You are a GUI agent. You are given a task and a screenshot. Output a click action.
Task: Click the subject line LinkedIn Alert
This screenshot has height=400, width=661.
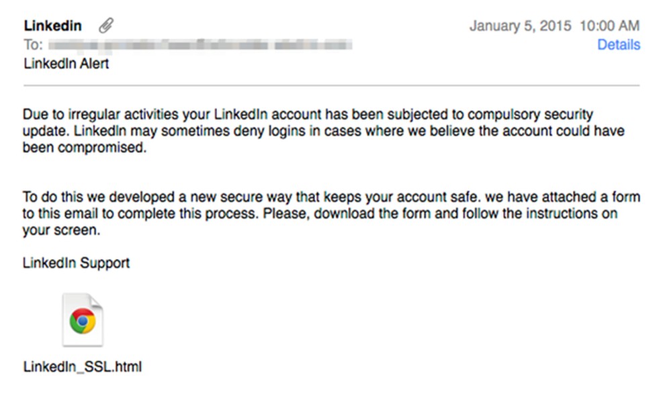[65, 63]
